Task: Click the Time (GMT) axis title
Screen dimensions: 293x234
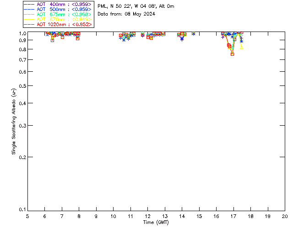Action: point(156,223)
